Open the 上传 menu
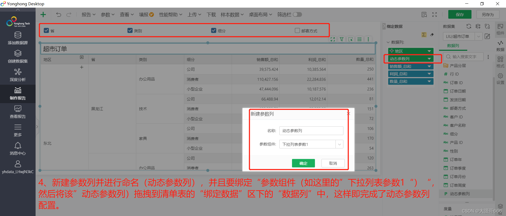 [194, 14]
